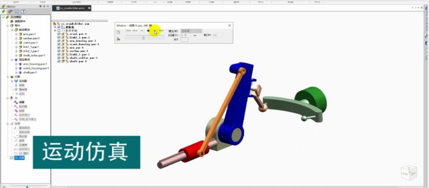Click the play button under the yellow cursor highlight
This screenshot has width=429, height=188.
pyautogui.click(x=155, y=31)
